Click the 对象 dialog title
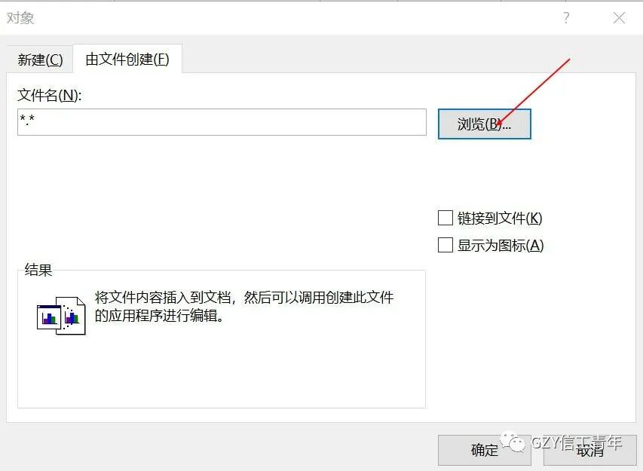 (x=20, y=17)
